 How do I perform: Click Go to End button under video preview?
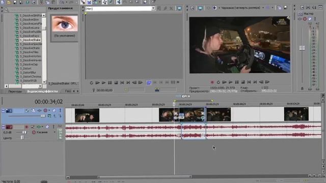tap(255, 82)
